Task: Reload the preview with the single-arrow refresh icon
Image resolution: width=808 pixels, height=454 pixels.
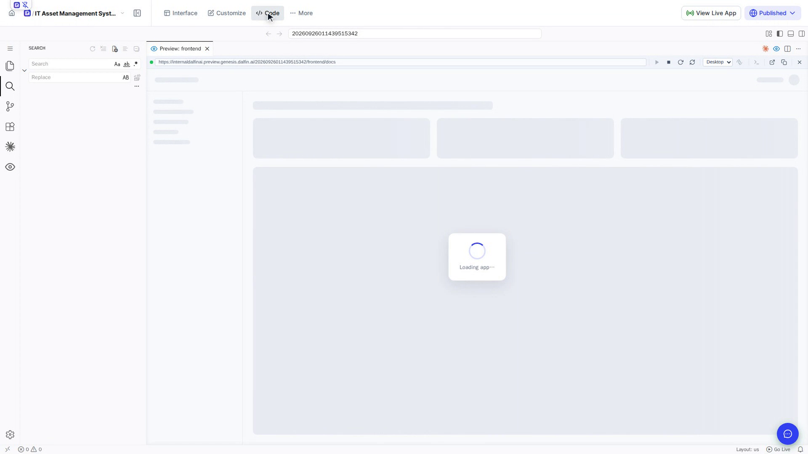Action: 680,62
